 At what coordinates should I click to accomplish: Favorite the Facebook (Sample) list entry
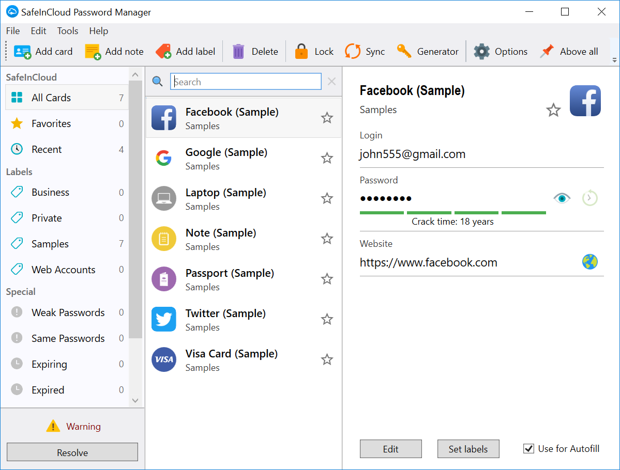tap(327, 118)
